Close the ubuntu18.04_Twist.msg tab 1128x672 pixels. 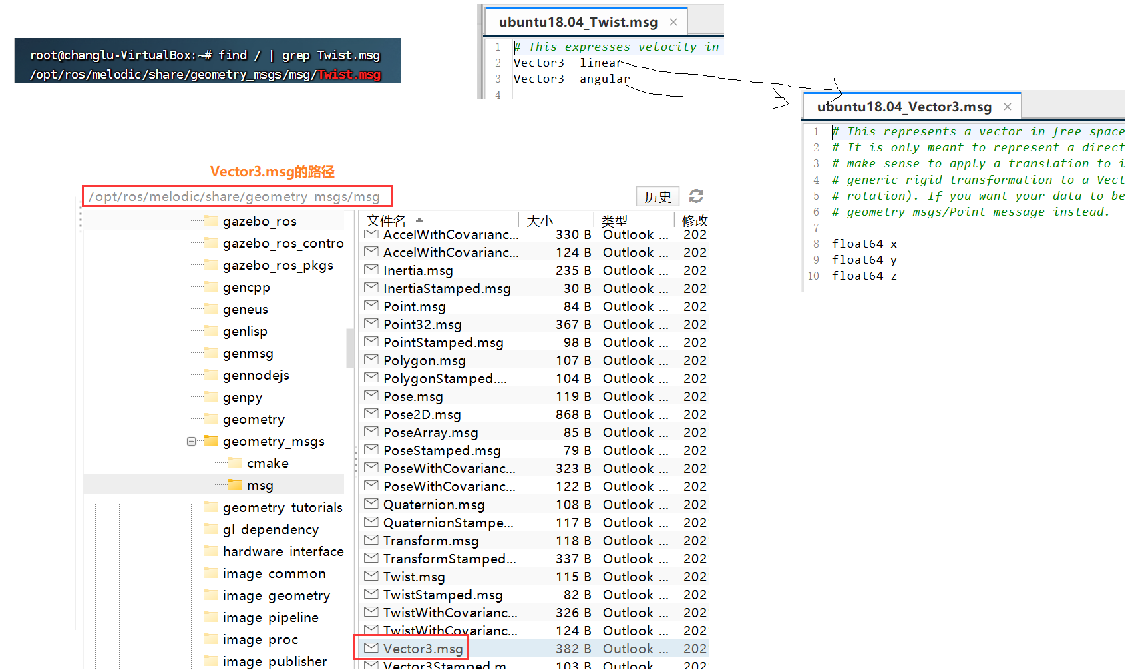673,22
